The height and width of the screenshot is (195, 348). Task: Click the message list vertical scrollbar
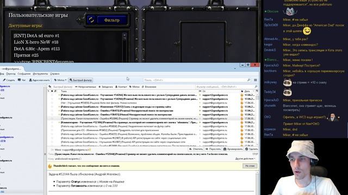tap(257, 119)
